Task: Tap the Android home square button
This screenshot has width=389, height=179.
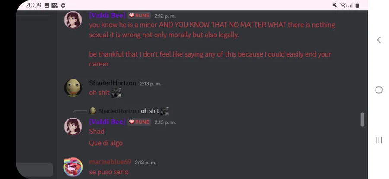Action: 379,90
